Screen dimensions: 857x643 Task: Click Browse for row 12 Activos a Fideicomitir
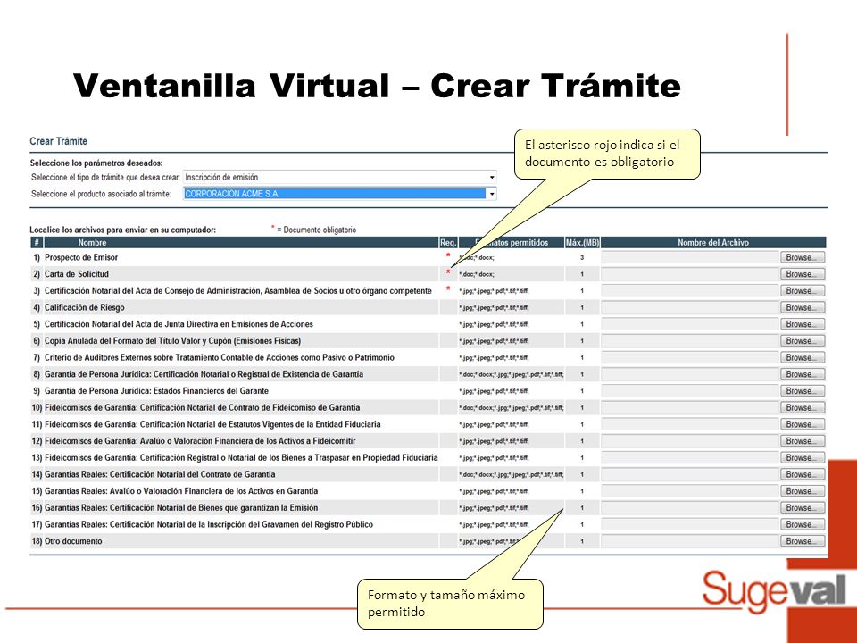pyautogui.click(x=802, y=440)
